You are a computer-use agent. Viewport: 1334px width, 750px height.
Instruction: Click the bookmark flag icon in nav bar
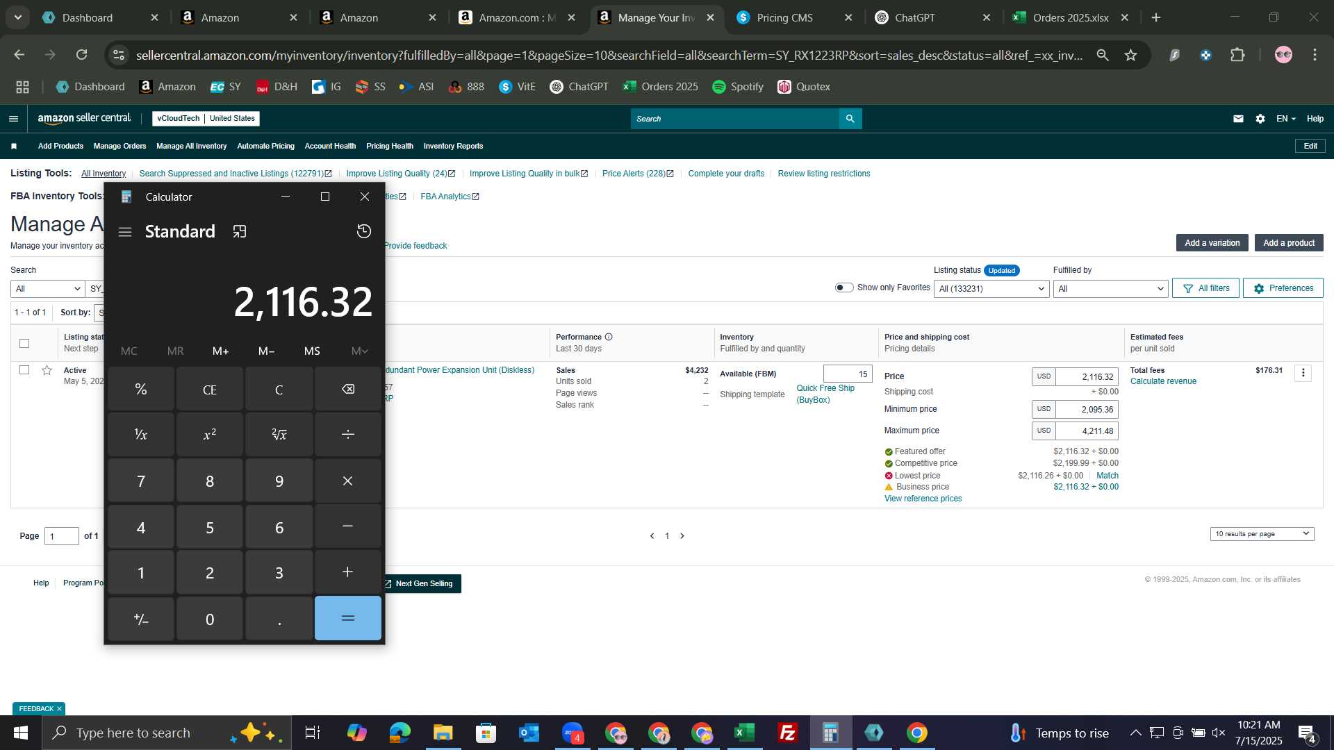click(14, 146)
